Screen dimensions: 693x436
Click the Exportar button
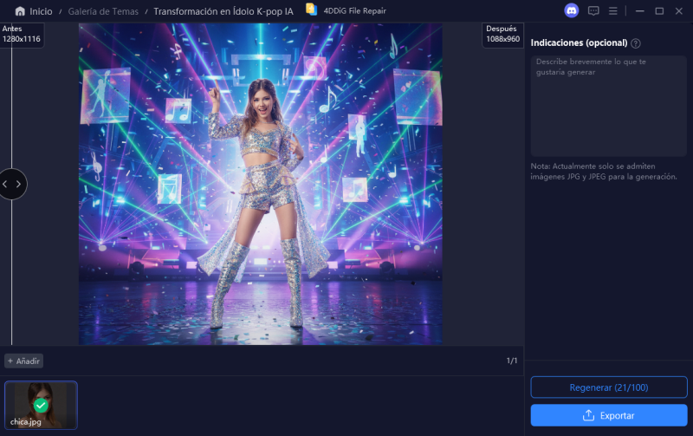tap(608, 415)
